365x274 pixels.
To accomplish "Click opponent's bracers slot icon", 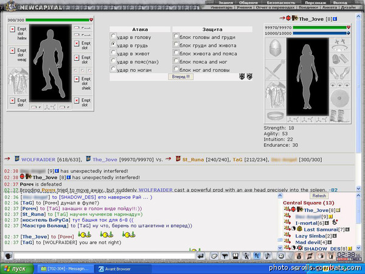I will pyautogui.click(x=339, y=58).
